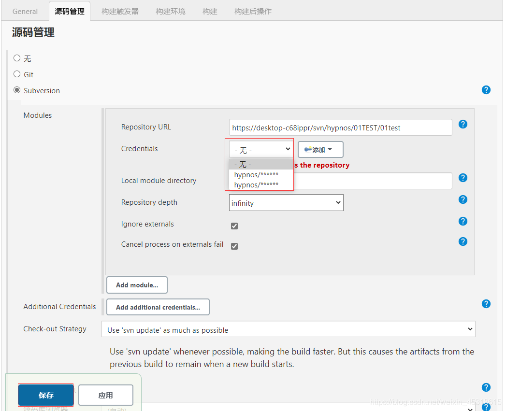Open the 添加 credentials dropdown
506x411 pixels.
(x=320, y=149)
